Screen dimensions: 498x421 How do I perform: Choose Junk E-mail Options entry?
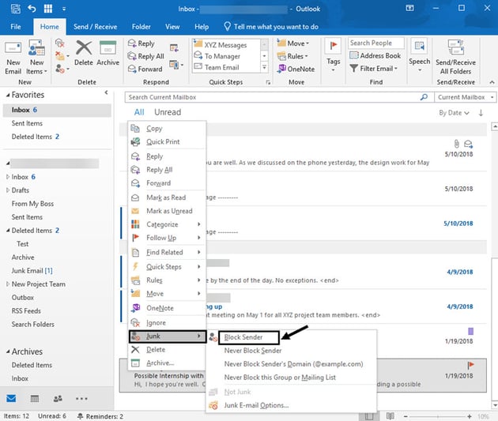point(255,405)
